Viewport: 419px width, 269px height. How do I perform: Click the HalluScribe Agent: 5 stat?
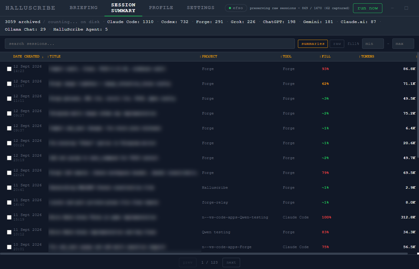point(81,29)
